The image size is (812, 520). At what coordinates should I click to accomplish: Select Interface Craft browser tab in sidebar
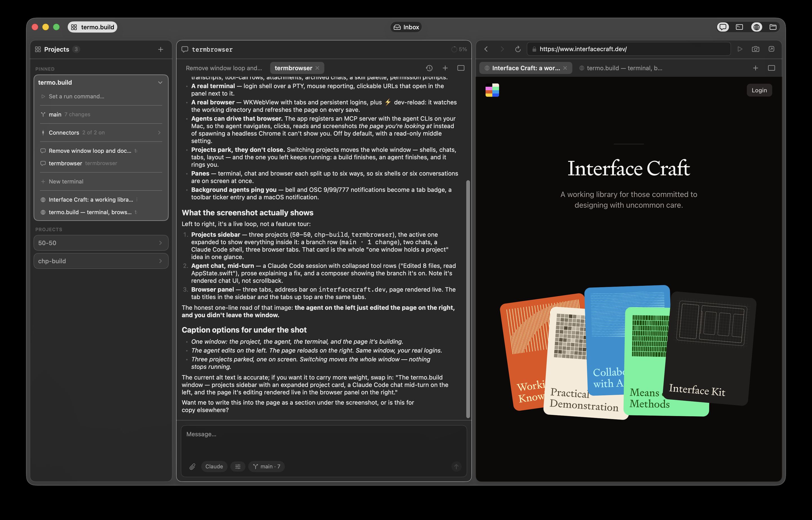101,200
